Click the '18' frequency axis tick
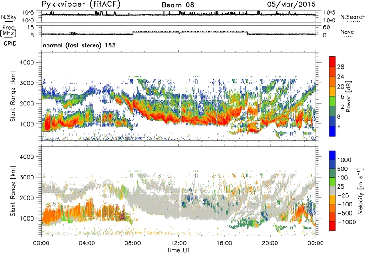 [x=31, y=27]
